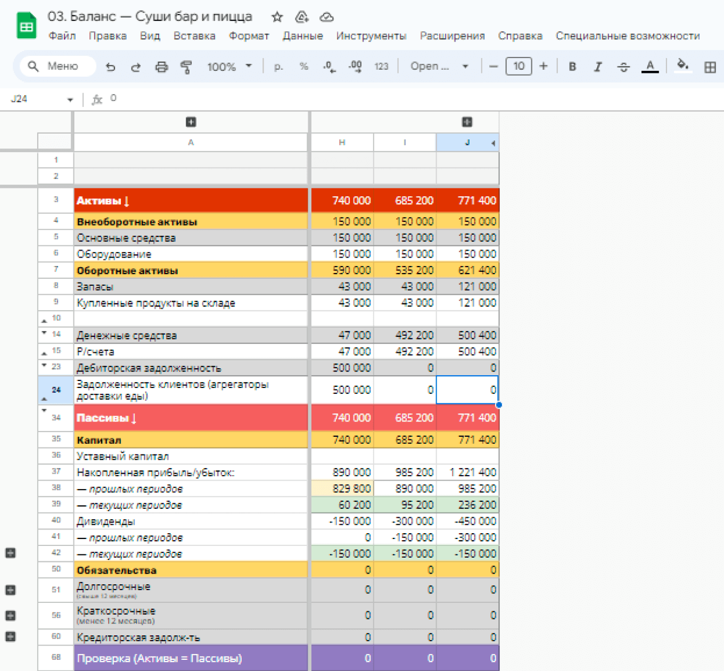Toggle italic formatting
724x671 pixels.
point(598,67)
